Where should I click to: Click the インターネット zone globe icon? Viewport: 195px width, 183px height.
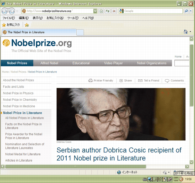119,172
